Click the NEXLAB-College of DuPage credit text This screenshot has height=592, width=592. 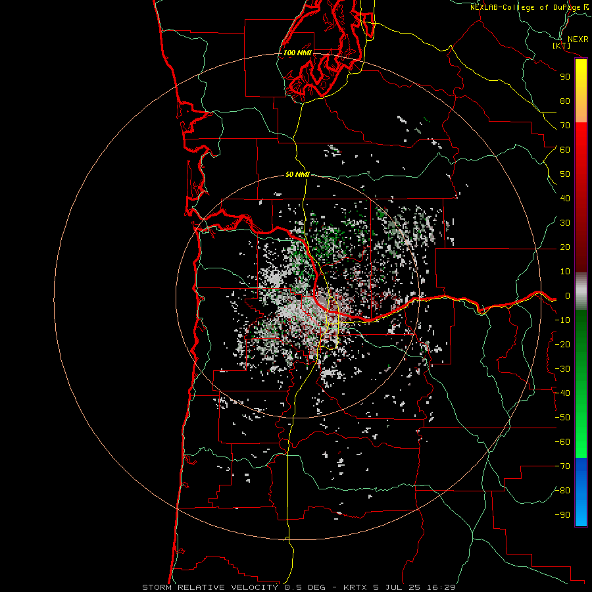point(525,7)
